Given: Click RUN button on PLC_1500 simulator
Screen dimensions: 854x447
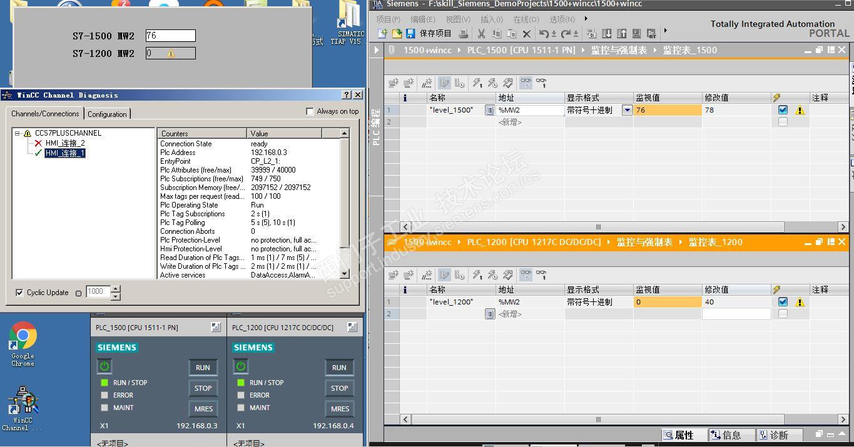Looking at the screenshot, I should tap(203, 368).
